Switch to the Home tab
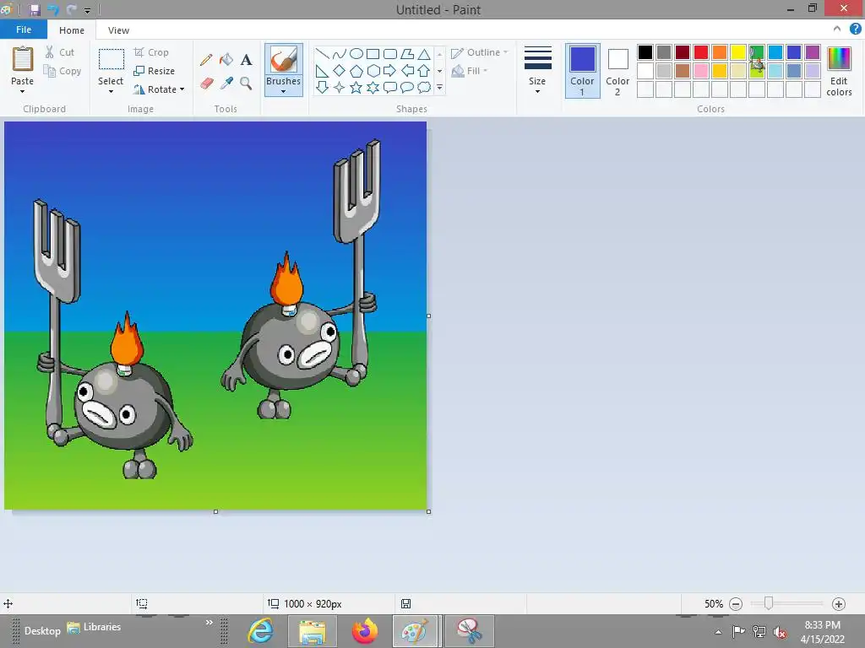Viewport: 865px width, 648px height. pyautogui.click(x=72, y=30)
